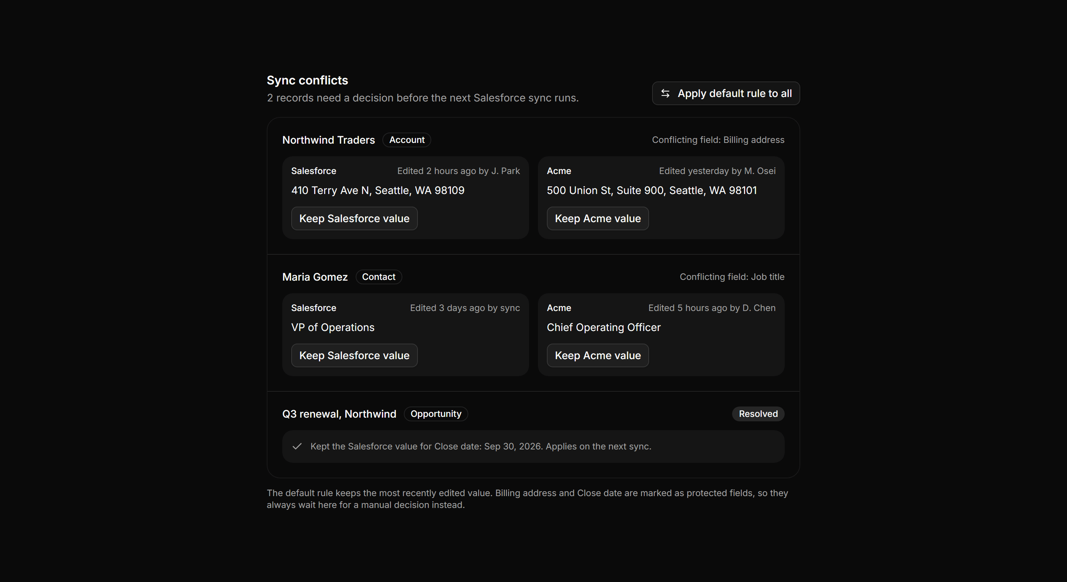Screen dimensions: 1067x582
Task: Click Acme label in Maria Gomez card
Action: coord(559,308)
